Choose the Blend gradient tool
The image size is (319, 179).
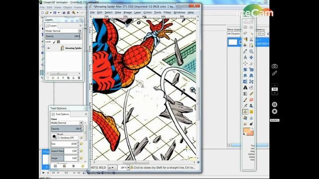click(245, 94)
